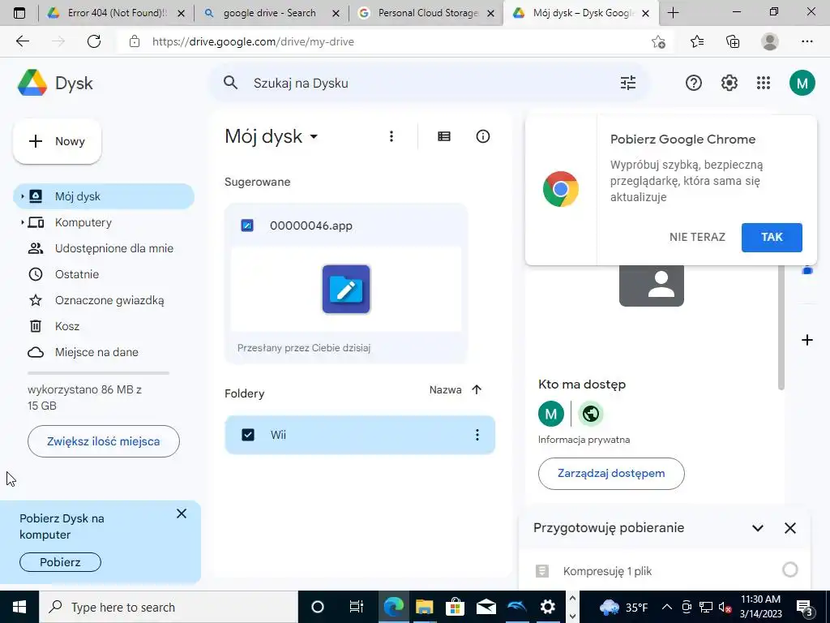View site information lock icon
This screenshot has height=623, width=830.
pyautogui.click(x=135, y=41)
